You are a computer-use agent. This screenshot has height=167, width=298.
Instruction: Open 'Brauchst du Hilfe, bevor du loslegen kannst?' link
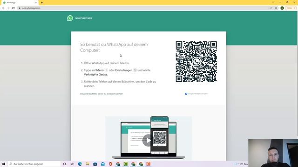click(102, 94)
